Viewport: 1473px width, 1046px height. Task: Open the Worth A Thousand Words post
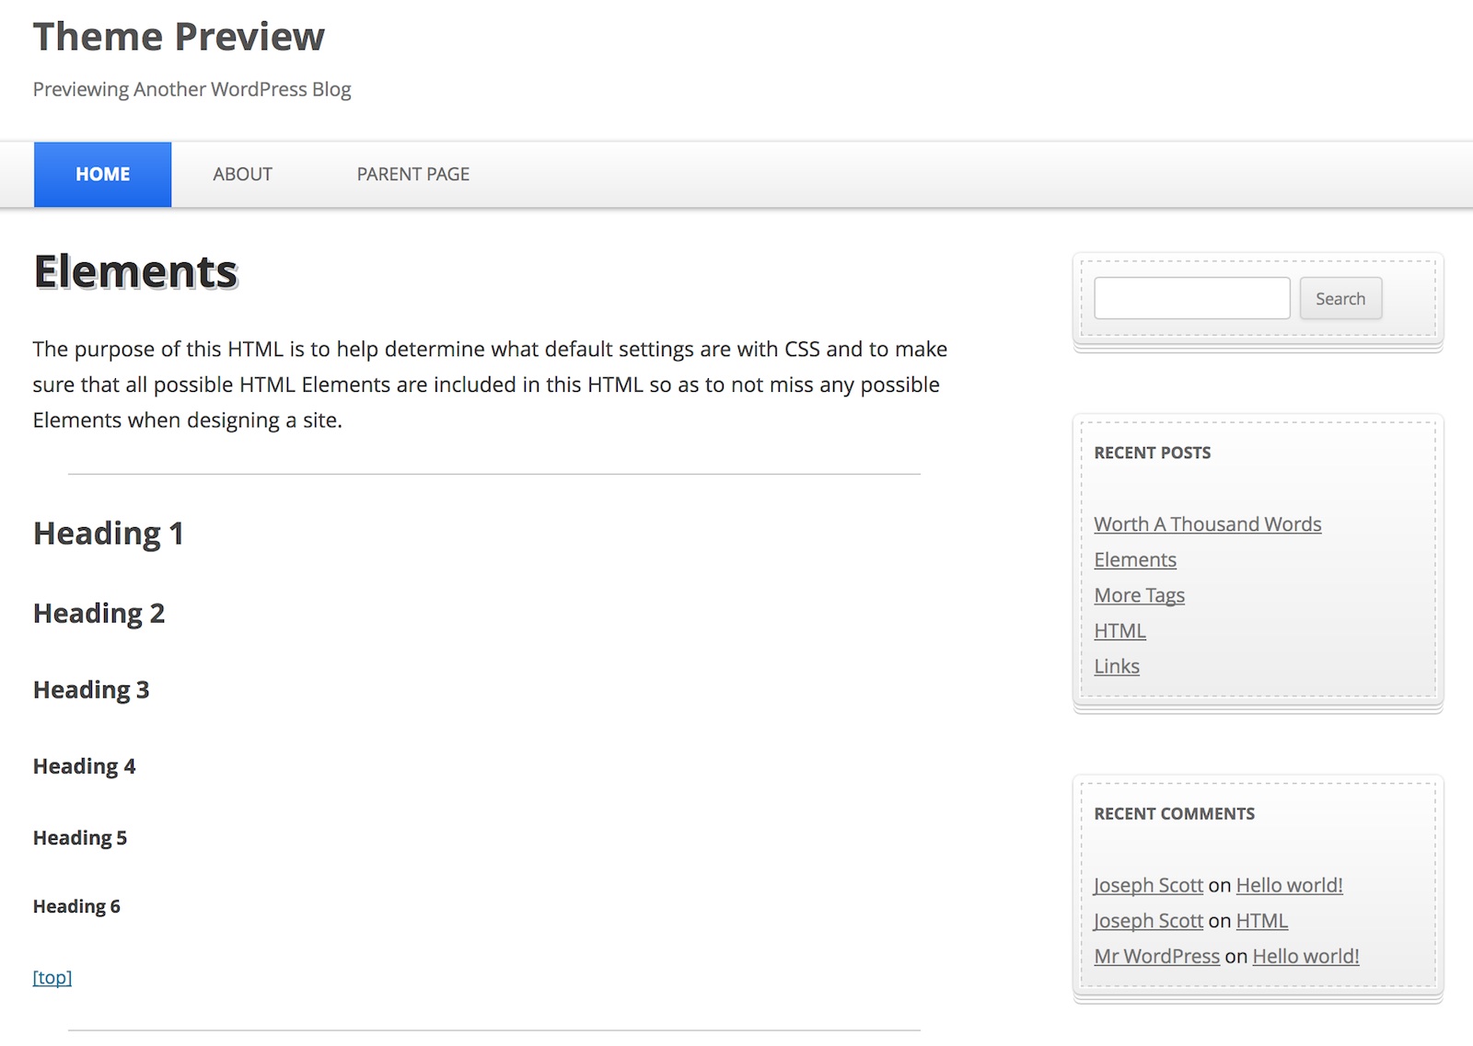coord(1207,524)
